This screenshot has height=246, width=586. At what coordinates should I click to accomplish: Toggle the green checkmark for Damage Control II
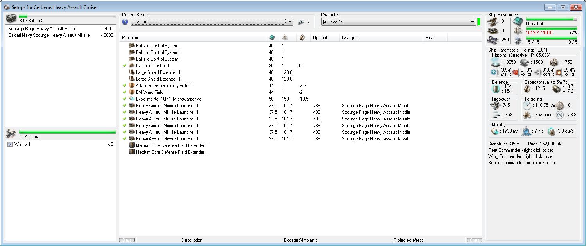(x=125, y=66)
